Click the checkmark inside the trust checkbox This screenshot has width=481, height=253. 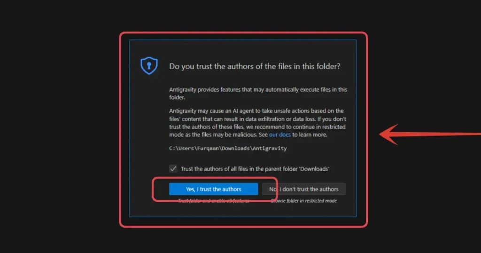point(173,168)
